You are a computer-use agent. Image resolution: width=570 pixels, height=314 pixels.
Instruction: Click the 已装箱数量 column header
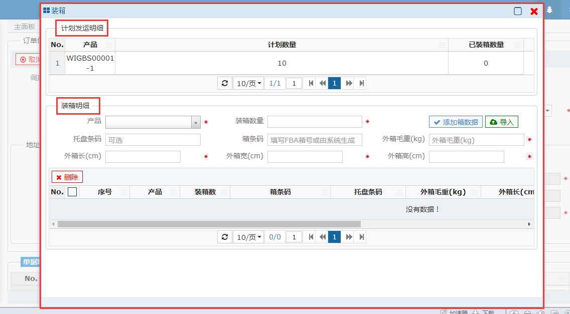click(x=486, y=45)
